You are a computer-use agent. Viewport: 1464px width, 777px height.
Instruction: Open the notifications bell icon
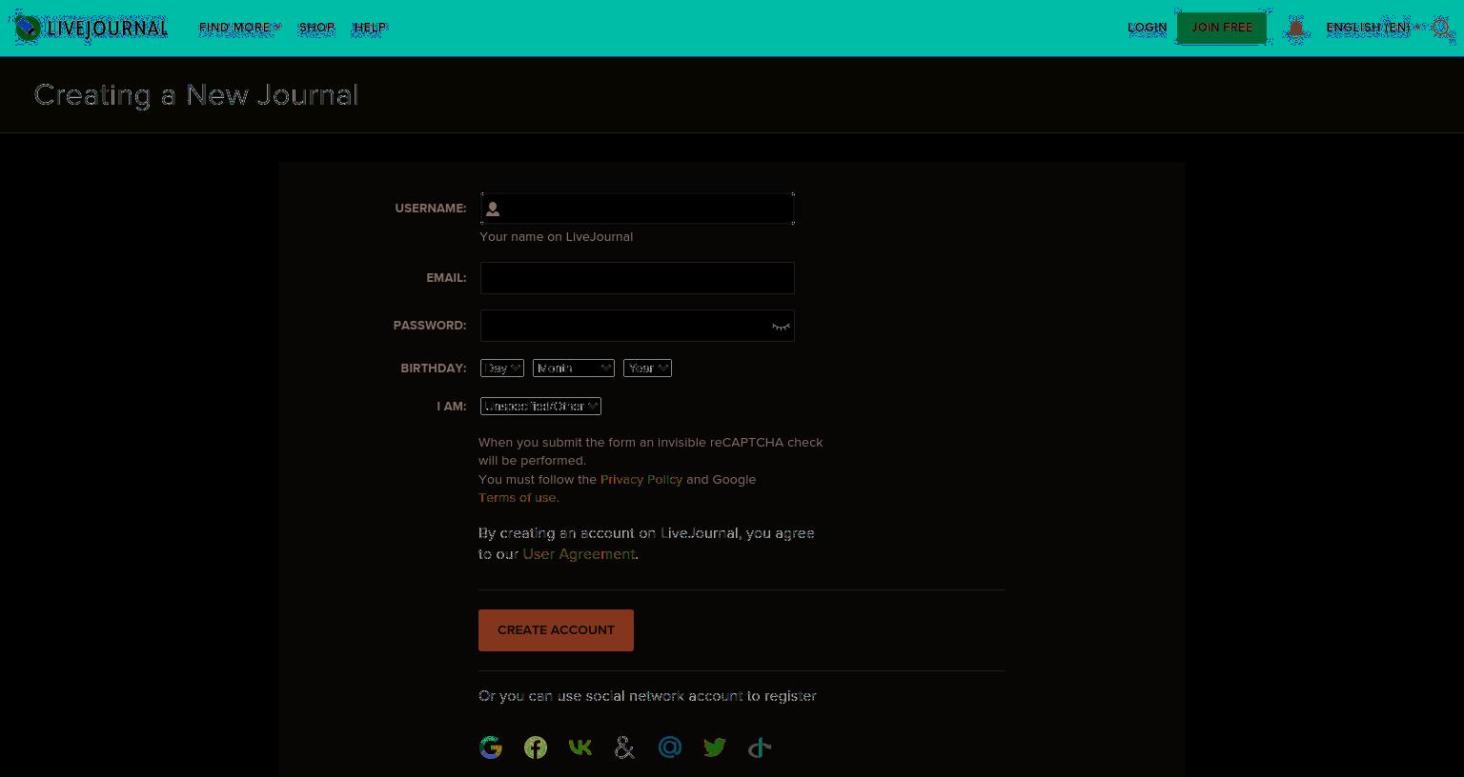[x=1295, y=28]
